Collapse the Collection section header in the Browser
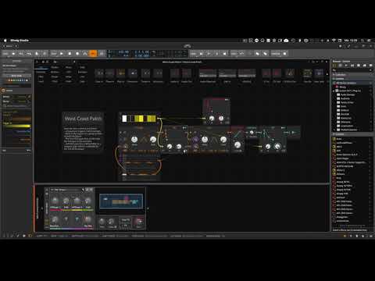 coord(352,74)
